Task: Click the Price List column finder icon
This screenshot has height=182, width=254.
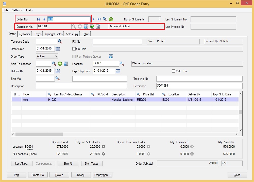Action: pos(139,94)
